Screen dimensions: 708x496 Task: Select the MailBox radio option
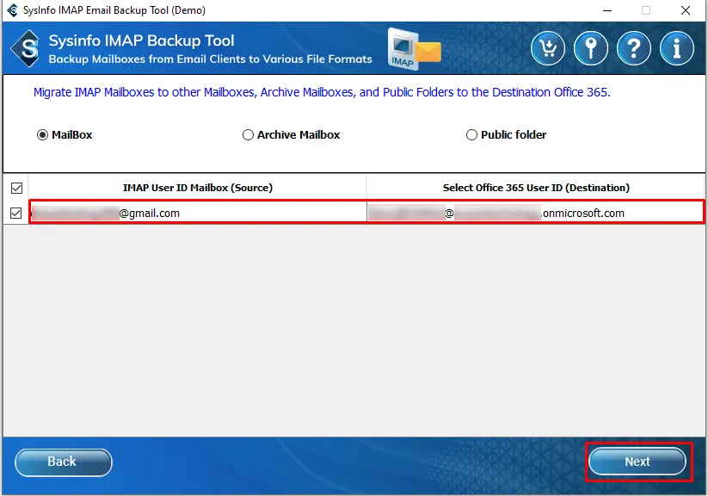pyautogui.click(x=43, y=135)
